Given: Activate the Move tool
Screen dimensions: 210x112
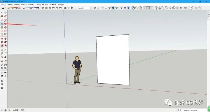Looking at the screenshot, I should pos(2,39).
